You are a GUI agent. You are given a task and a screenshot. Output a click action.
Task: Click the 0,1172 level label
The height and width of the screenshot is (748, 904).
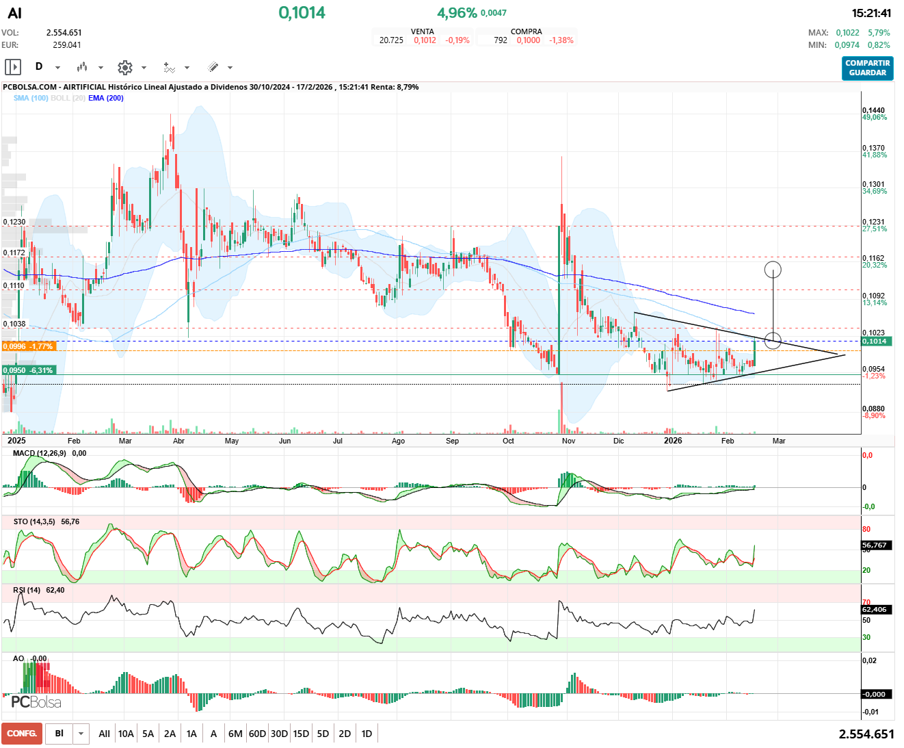[x=14, y=253]
